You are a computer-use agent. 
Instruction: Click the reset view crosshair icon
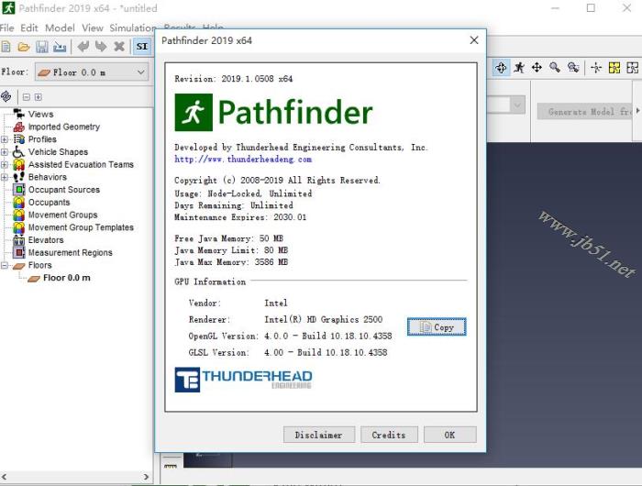(x=596, y=68)
